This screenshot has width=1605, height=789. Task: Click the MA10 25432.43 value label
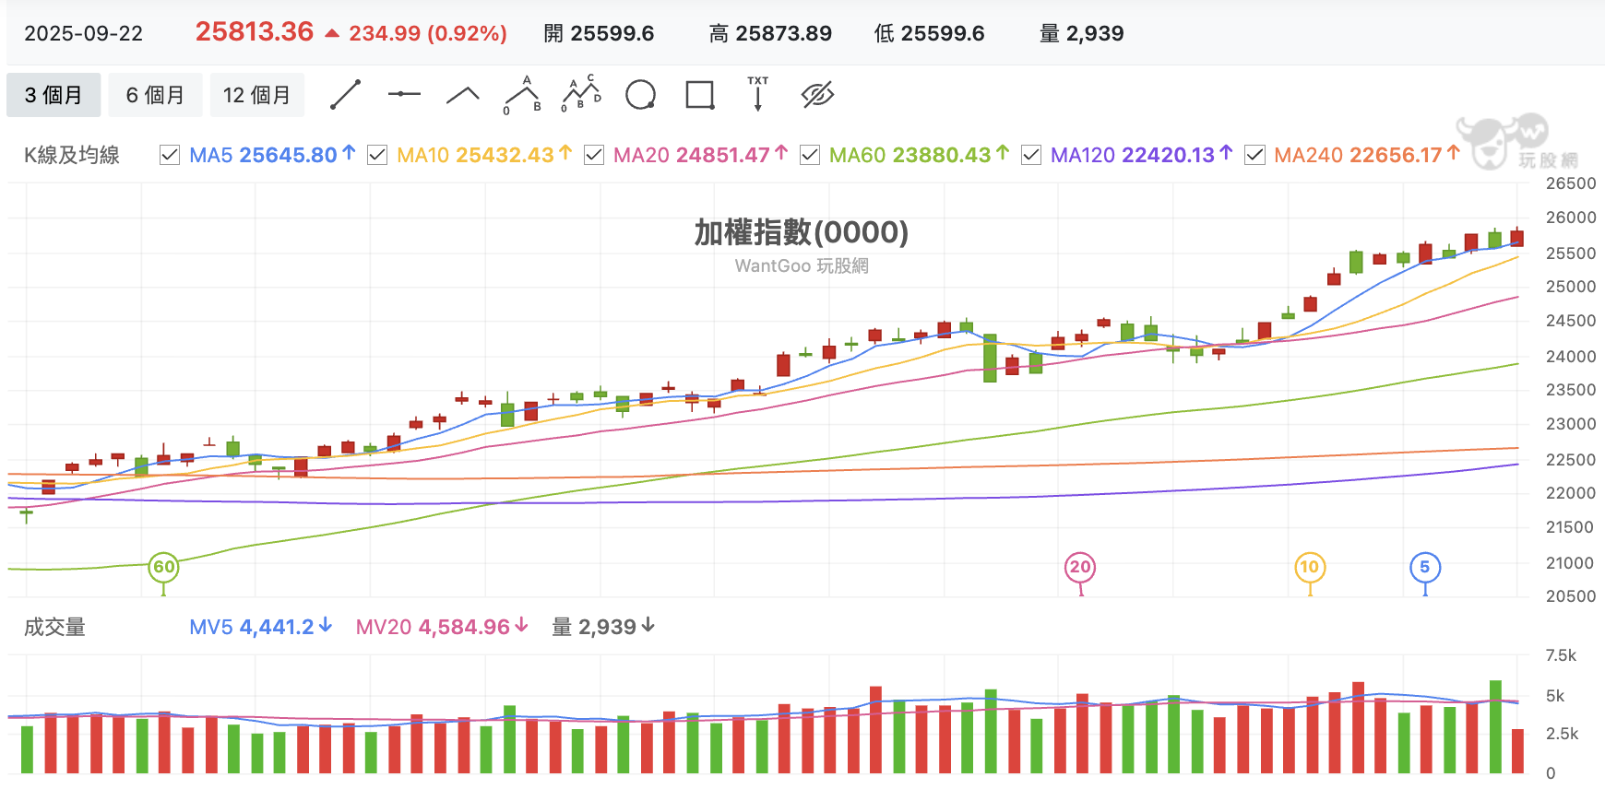click(x=484, y=155)
